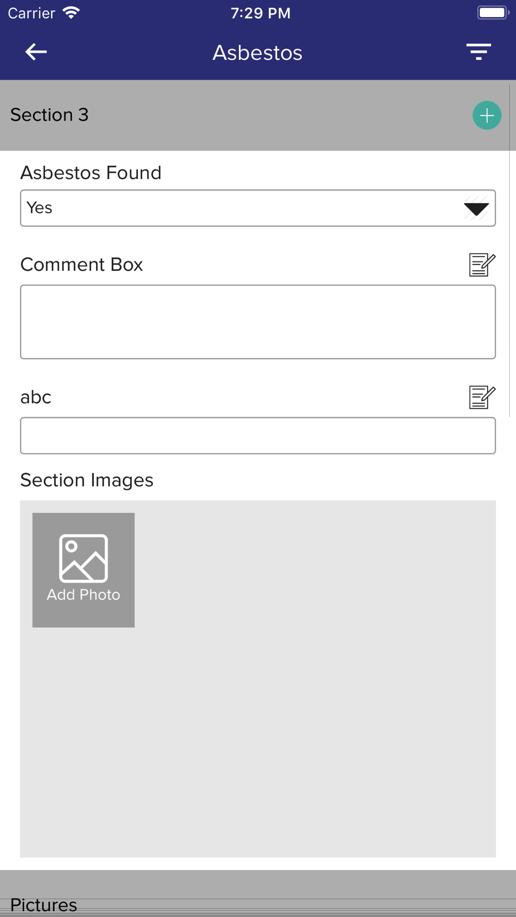This screenshot has height=917, width=516.
Task: Expand the Pictures section header
Action: coord(258,893)
